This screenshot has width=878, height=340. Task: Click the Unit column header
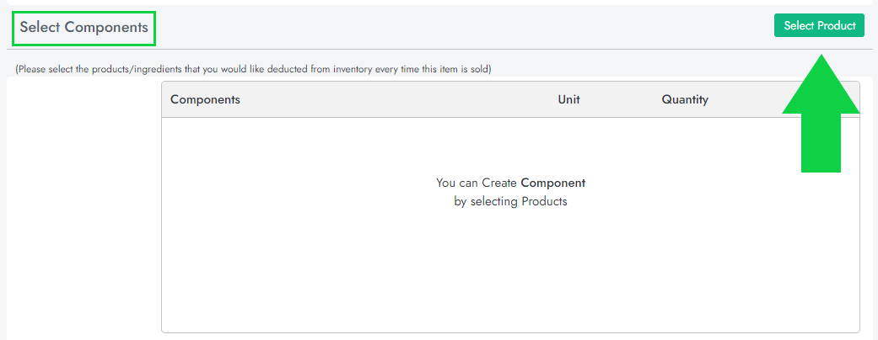pyautogui.click(x=568, y=99)
